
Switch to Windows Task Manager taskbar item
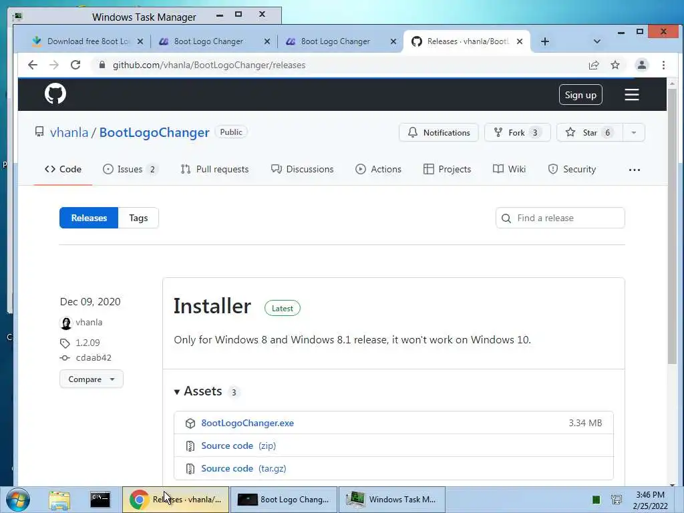pos(391,500)
